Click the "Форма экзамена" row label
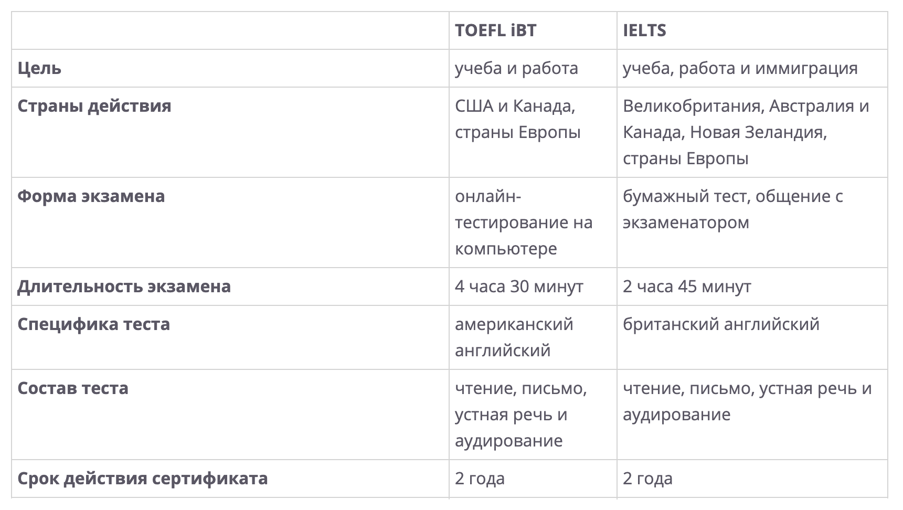 pyautogui.click(x=91, y=196)
